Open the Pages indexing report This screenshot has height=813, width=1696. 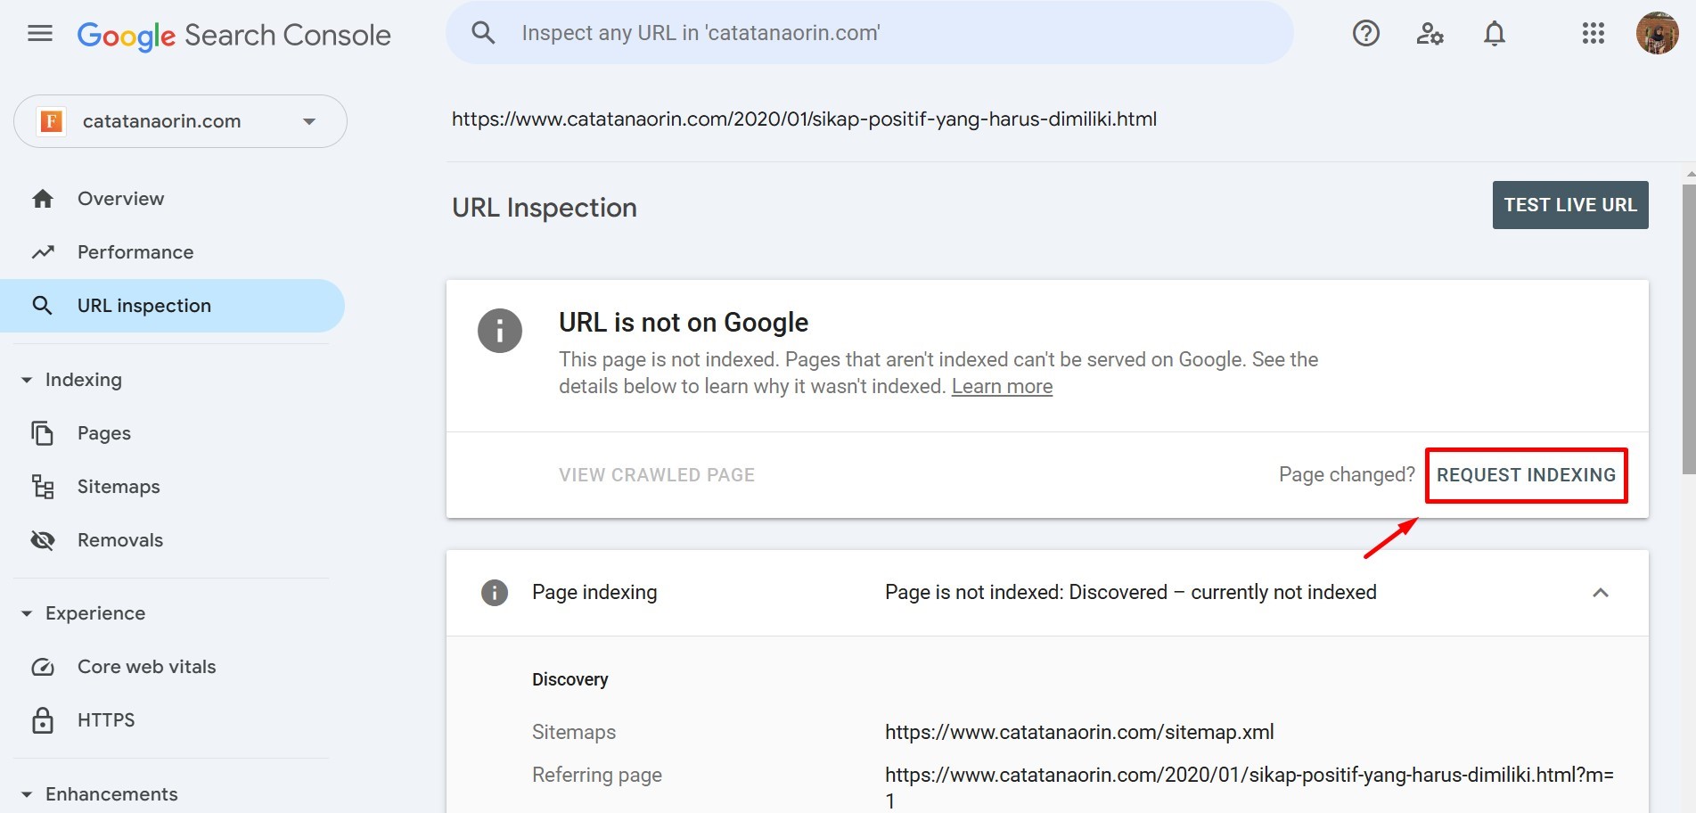click(104, 433)
